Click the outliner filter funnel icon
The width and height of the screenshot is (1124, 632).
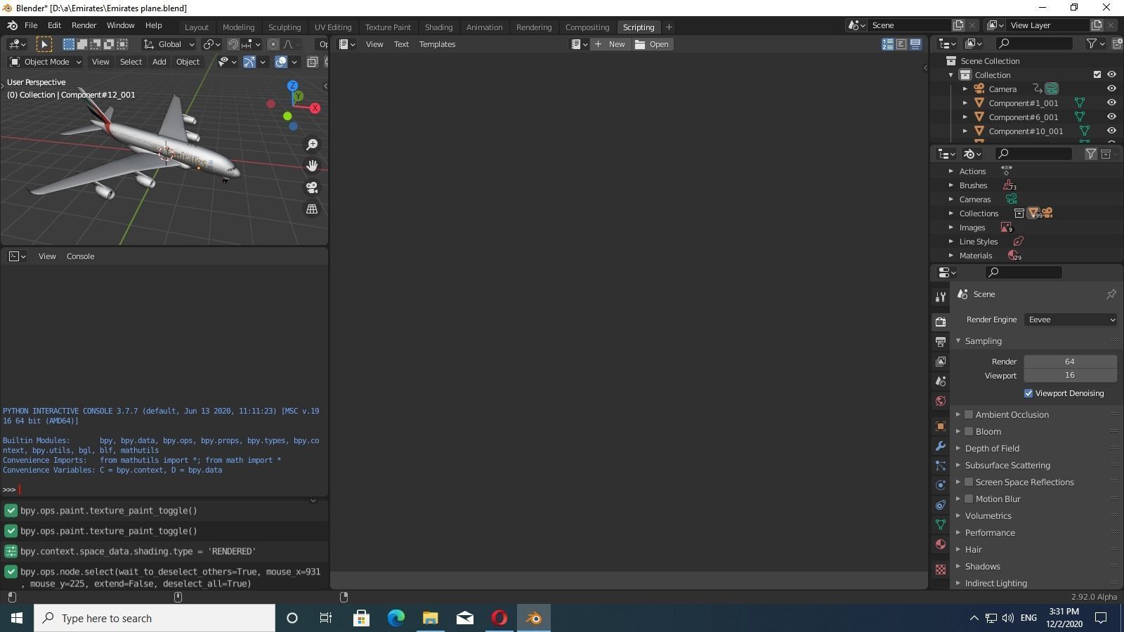pos(1092,44)
